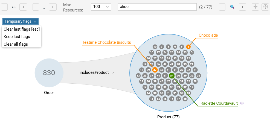Click the center-view crosshair icon
This screenshot has width=270, height=123.
pos(256,7)
